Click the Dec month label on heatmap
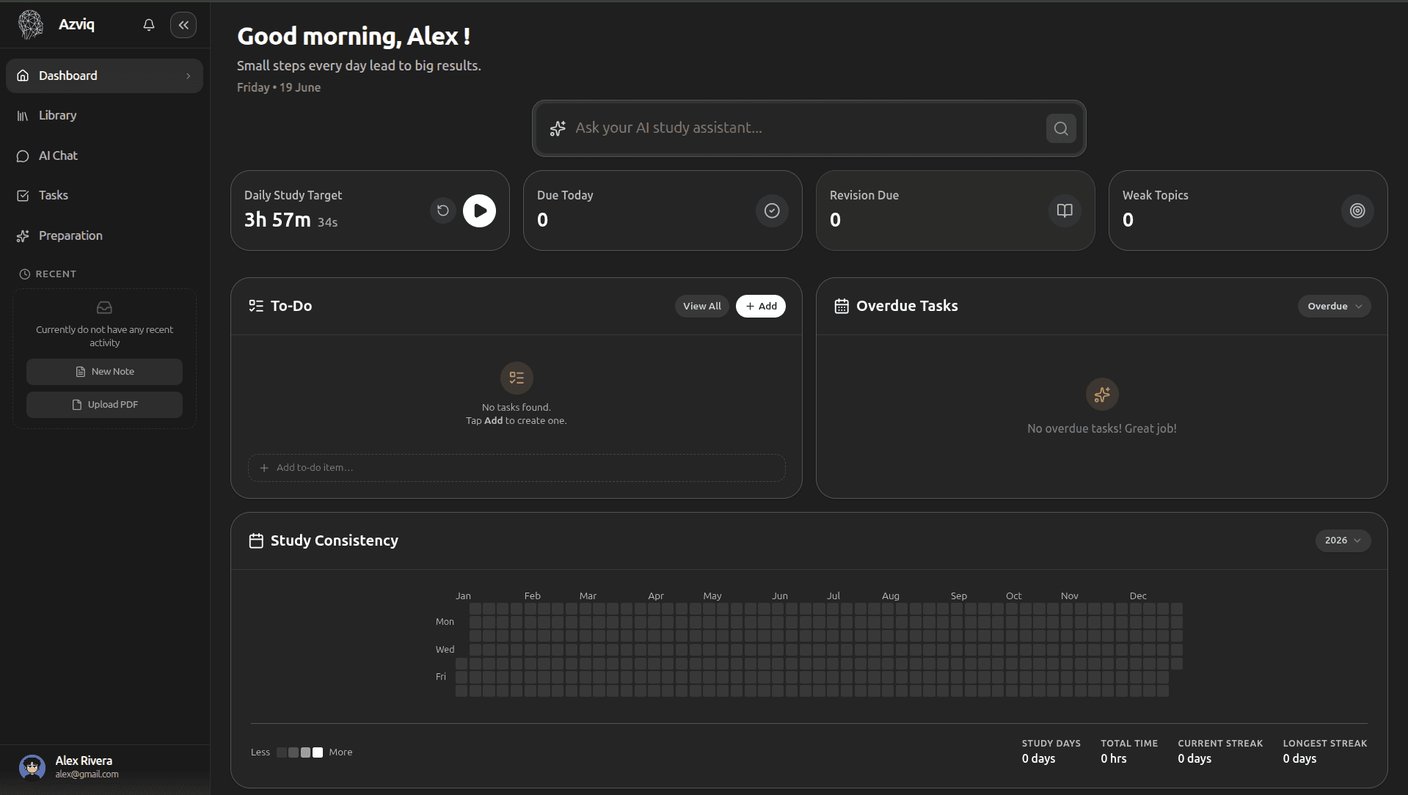Image resolution: width=1408 pixels, height=795 pixels. 1138,596
